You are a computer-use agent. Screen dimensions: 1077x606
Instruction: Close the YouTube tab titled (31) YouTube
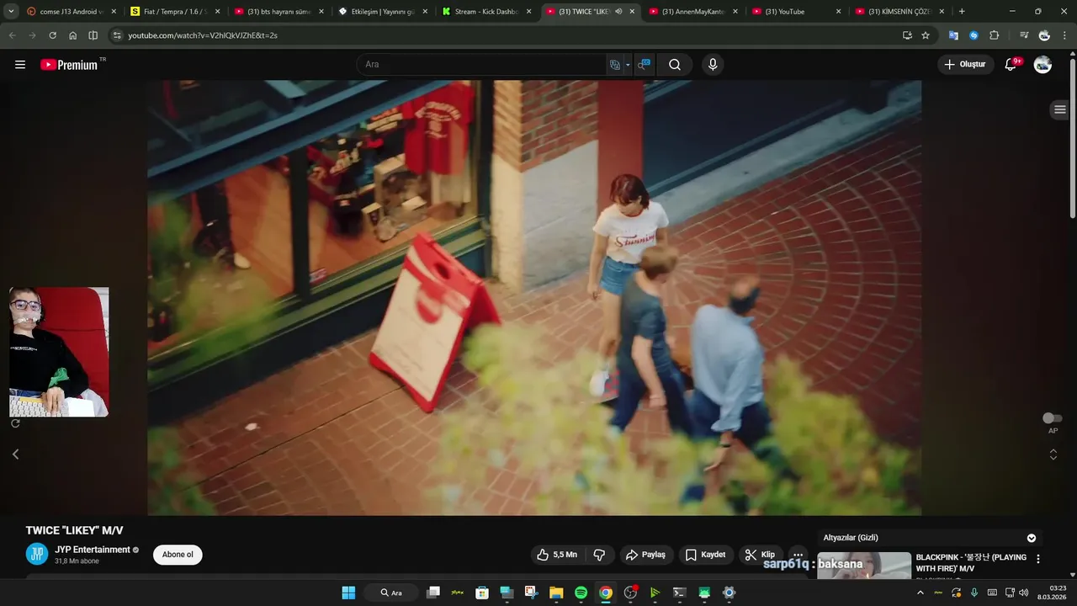(x=838, y=12)
